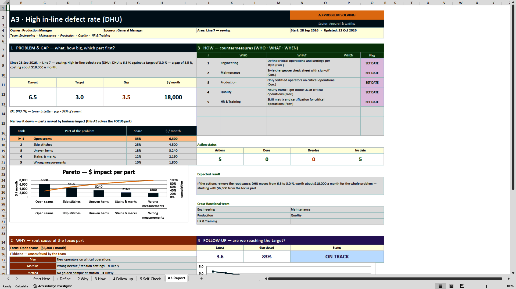Click the horizontal scrollbar thumb
Screen dimensions: 516x289
385,279
